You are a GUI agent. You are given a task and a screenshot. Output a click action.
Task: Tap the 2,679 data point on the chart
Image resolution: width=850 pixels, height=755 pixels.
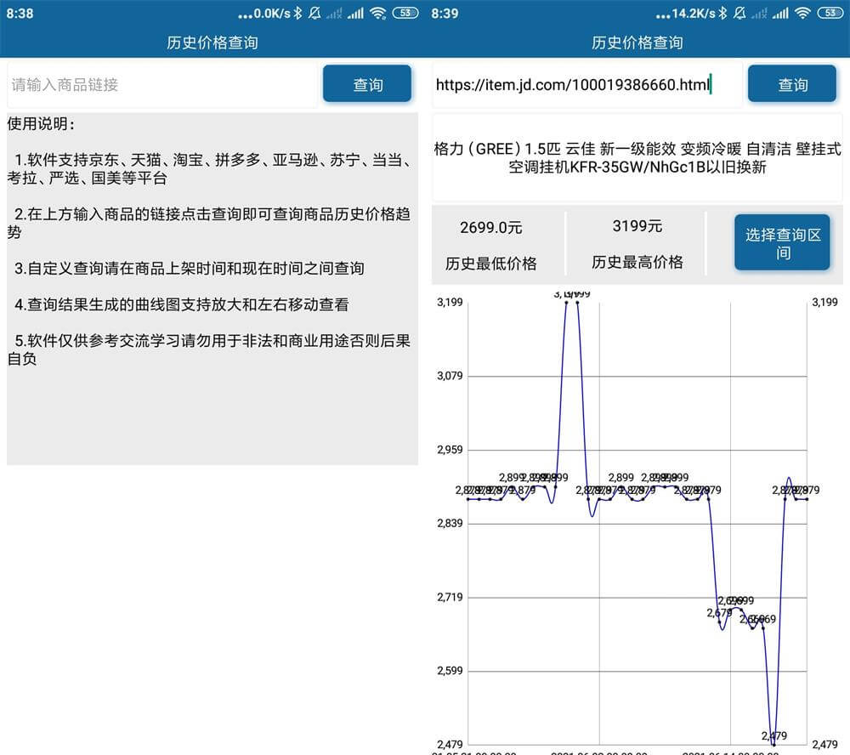tap(719, 622)
